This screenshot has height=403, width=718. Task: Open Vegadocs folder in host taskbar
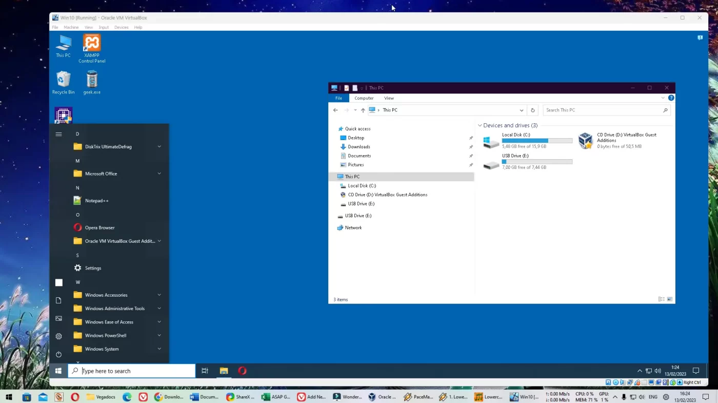click(x=101, y=397)
